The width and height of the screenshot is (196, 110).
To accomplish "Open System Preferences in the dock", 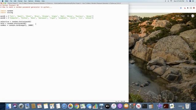I will point(132,106).
